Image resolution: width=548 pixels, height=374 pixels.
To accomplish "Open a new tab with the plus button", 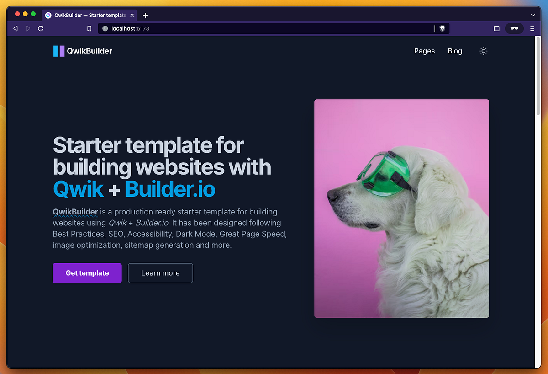I will tap(145, 15).
